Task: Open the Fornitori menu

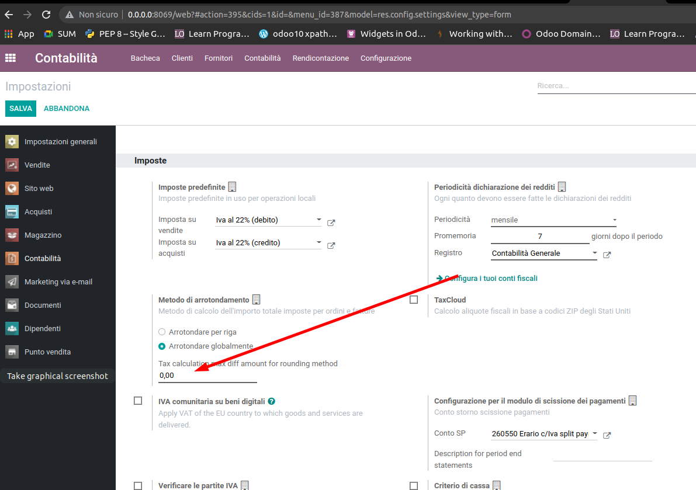Action: pos(219,58)
